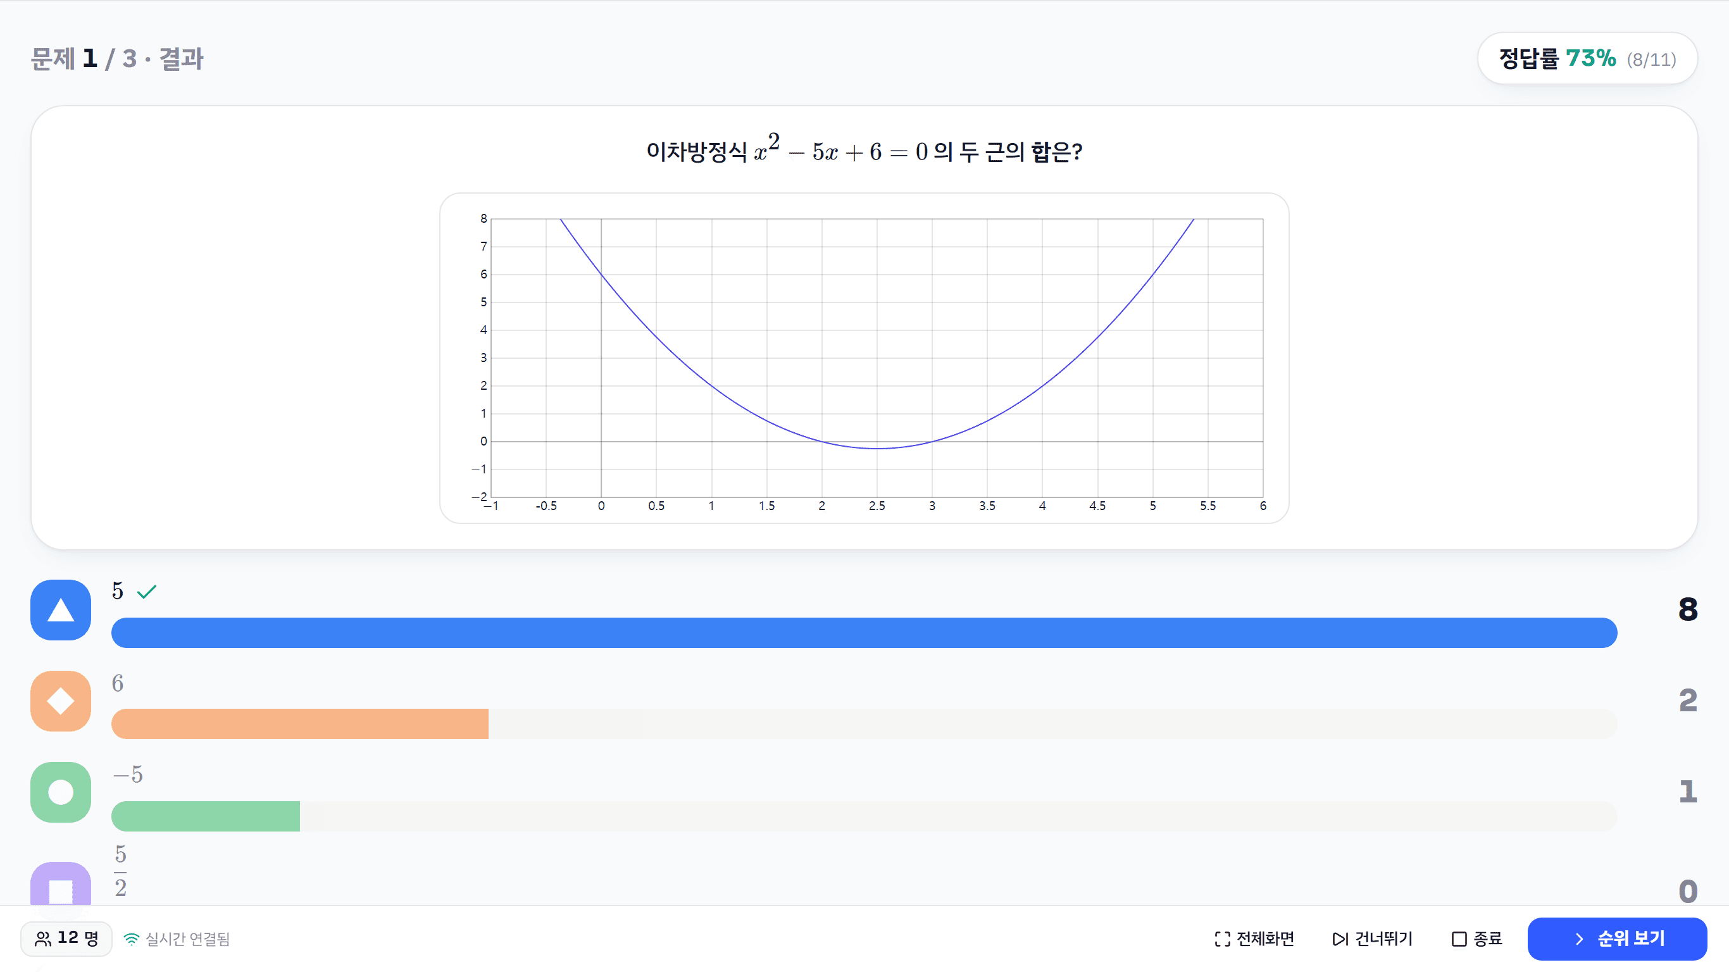Screen dimensions: 1729x972
Task: Click the blue result bar for answer 5
Action: pyautogui.click(x=864, y=632)
